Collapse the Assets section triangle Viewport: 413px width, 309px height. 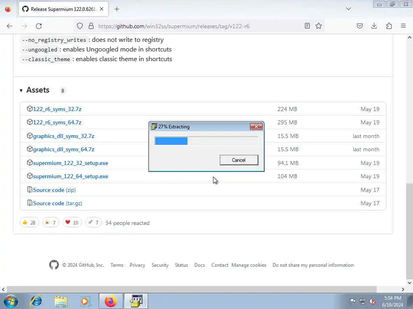[21, 91]
